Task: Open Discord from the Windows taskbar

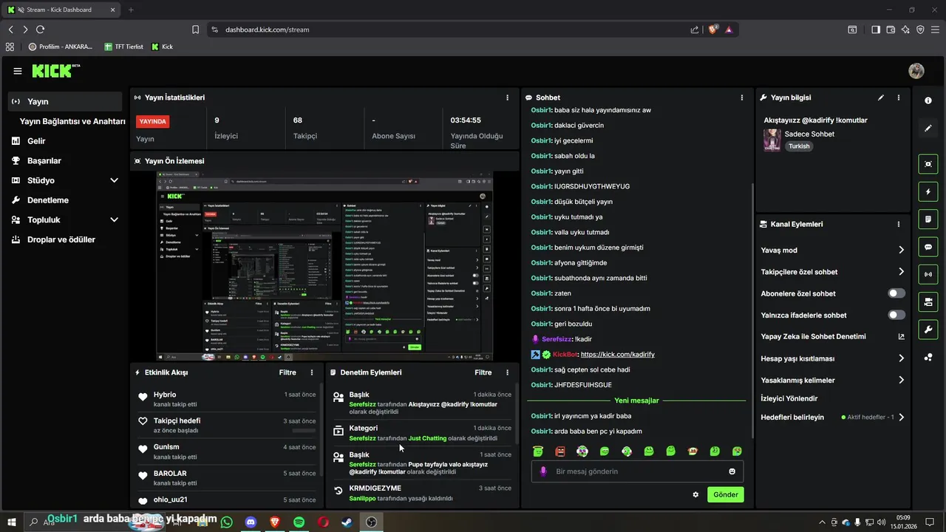Action: (x=251, y=522)
